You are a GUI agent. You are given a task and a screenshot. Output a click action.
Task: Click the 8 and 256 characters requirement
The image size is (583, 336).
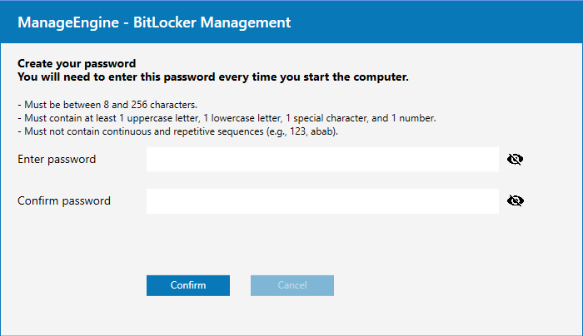pyautogui.click(x=107, y=105)
